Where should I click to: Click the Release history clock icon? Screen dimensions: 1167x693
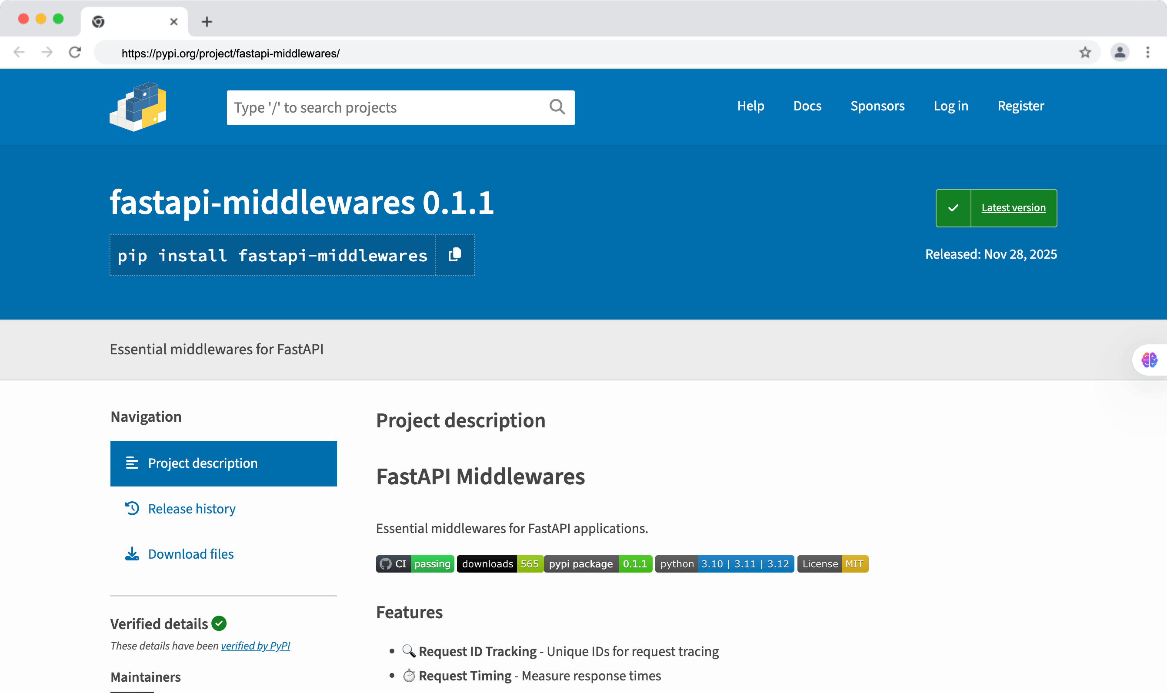(132, 508)
